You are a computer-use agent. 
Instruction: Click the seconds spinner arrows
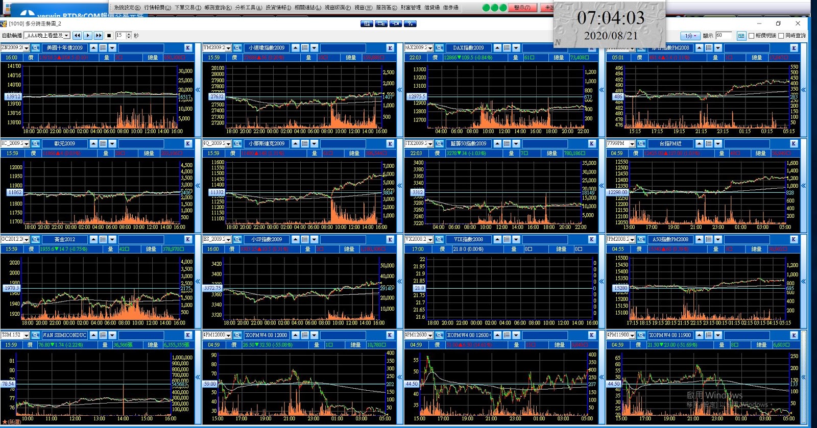point(129,36)
